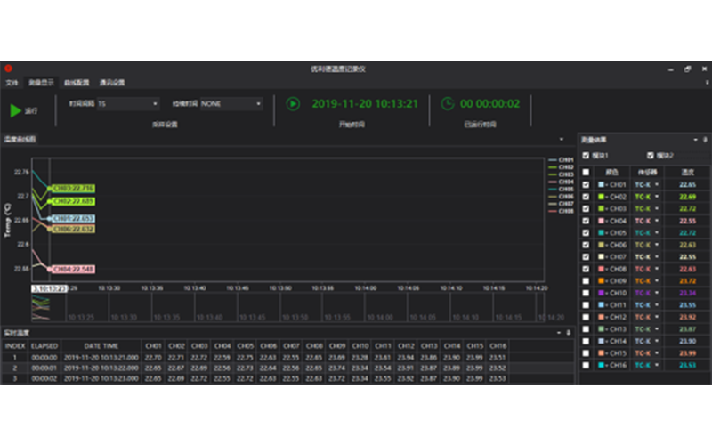Screen dimensions: 712x445
Task: Click the green Run play icon
Action: (x=16, y=110)
